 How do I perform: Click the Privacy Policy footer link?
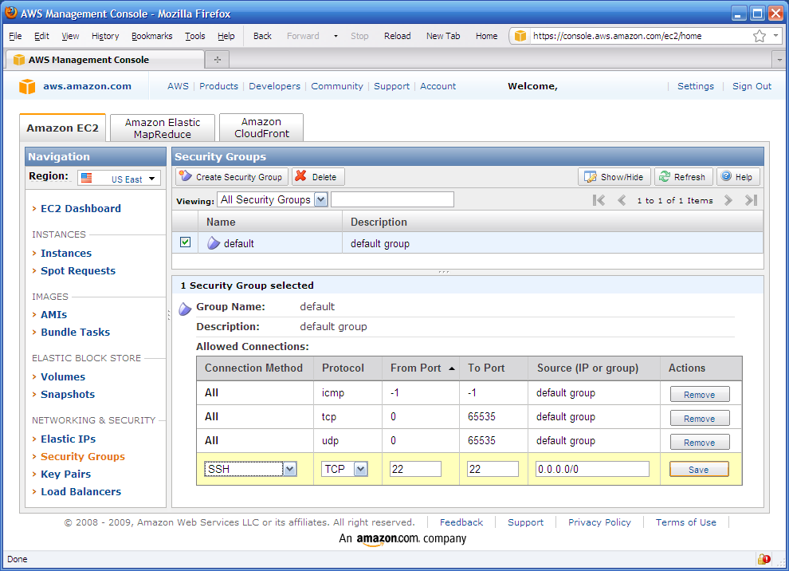pyautogui.click(x=599, y=522)
